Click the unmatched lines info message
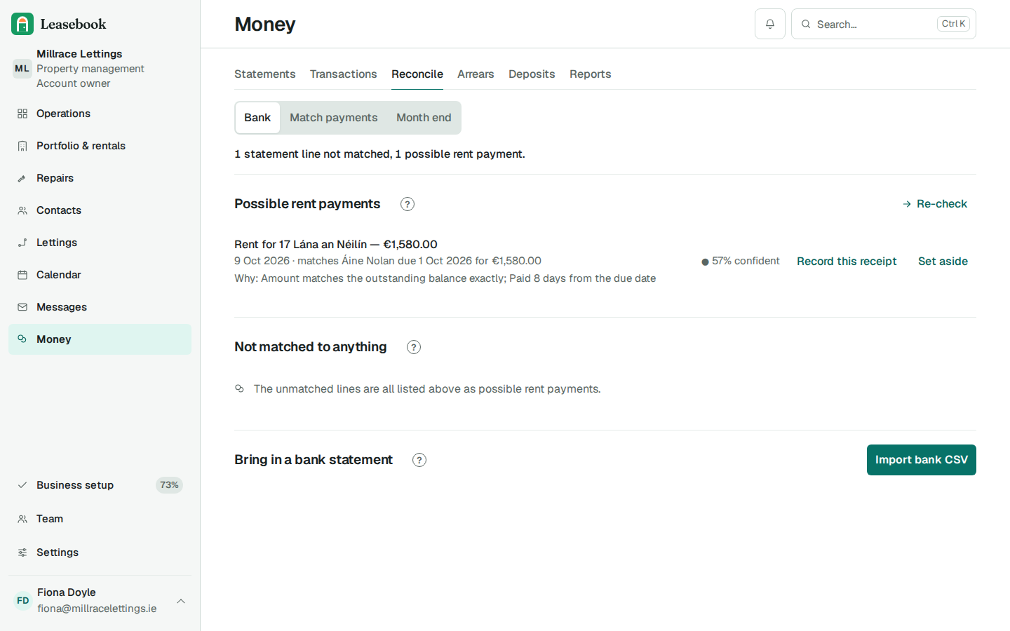Image resolution: width=1010 pixels, height=631 pixels. pos(427,389)
